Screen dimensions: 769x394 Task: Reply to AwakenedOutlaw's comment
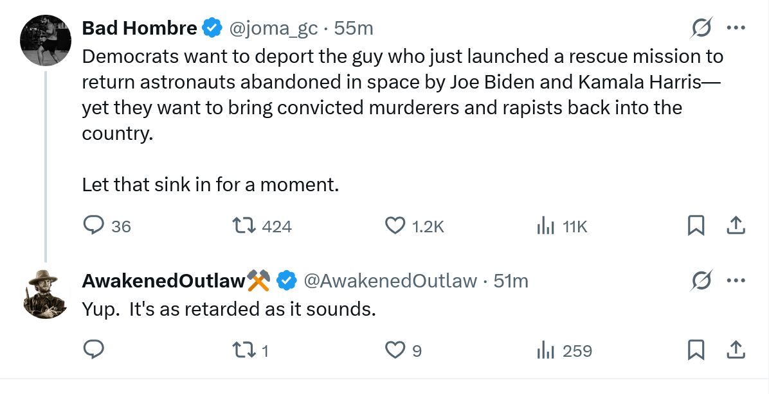coord(95,350)
